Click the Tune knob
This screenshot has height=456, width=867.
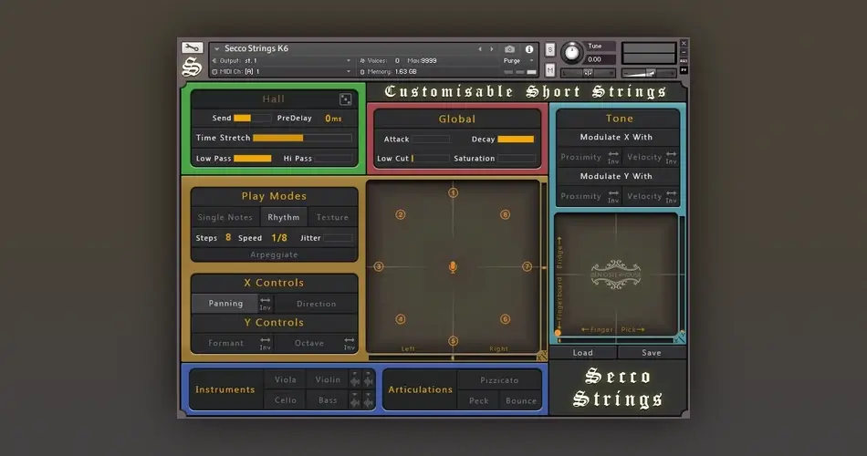(x=571, y=53)
